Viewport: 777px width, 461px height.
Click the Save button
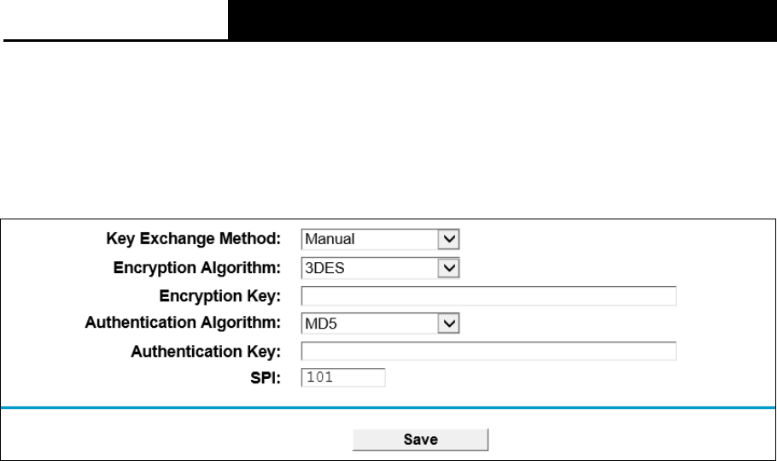coord(420,440)
